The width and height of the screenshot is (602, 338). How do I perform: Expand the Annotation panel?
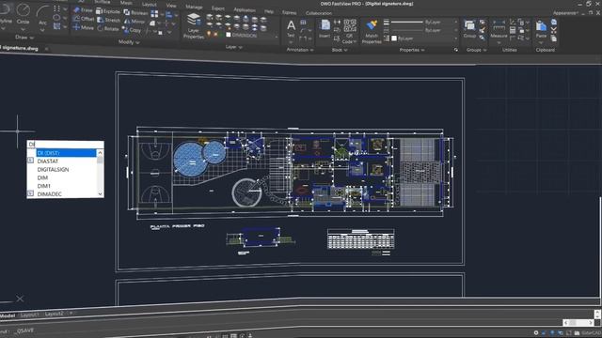click(300, 50)
